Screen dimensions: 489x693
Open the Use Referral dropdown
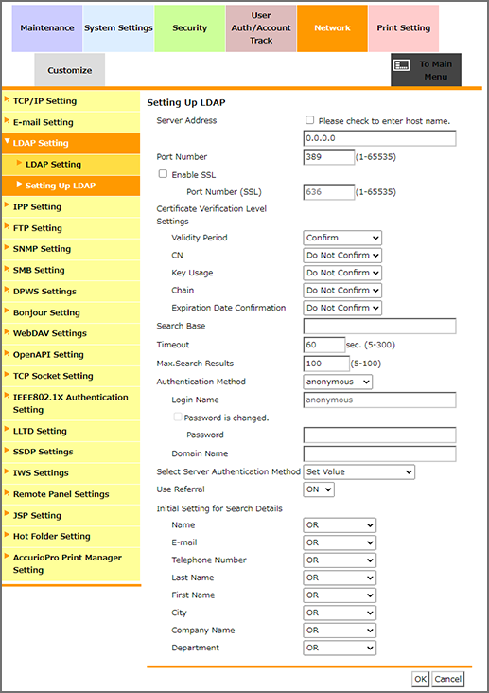(x=319, y=489)
